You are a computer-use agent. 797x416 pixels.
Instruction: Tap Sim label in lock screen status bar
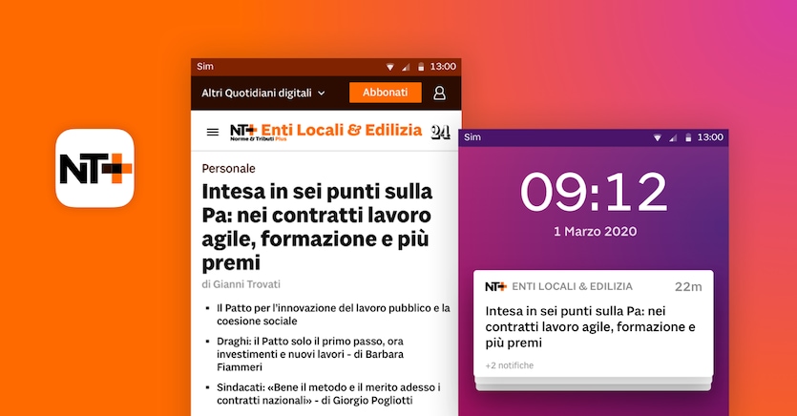pos(472,137)
